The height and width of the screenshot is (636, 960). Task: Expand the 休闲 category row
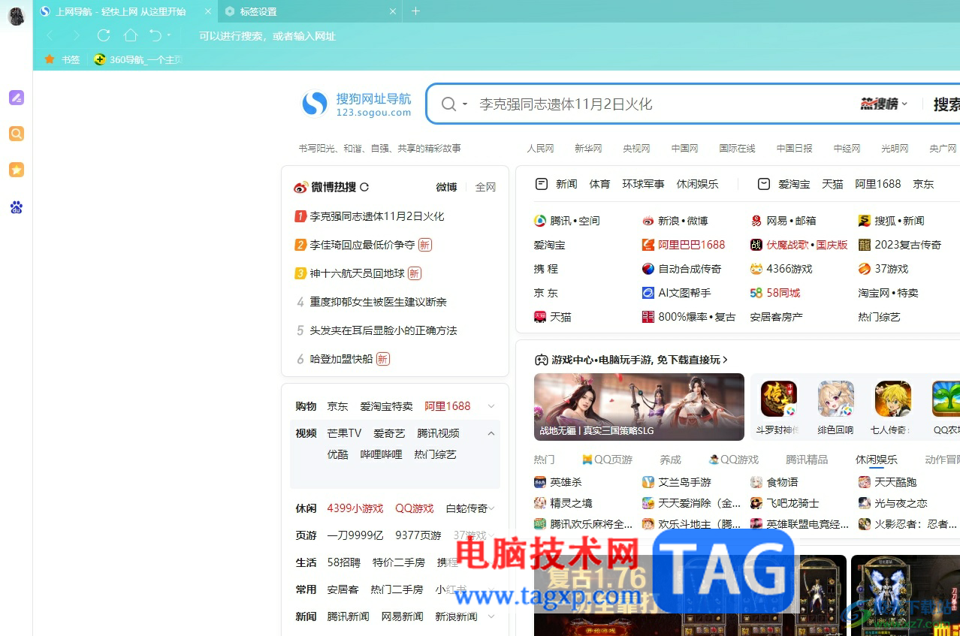(x=491, y=508)
